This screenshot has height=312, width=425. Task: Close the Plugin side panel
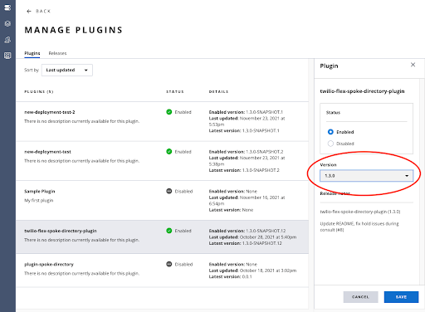click(413, 65)
